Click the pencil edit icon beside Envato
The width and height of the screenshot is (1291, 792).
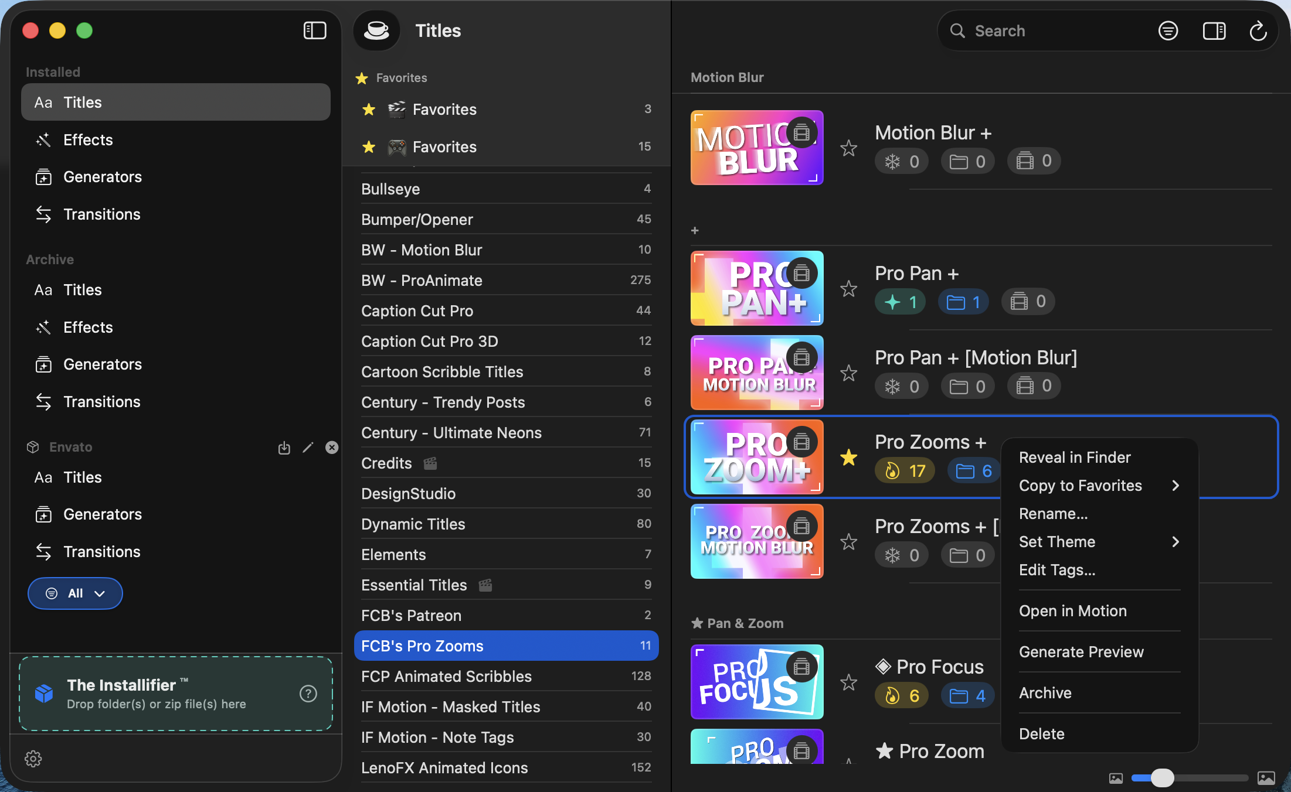coord(308,448)
